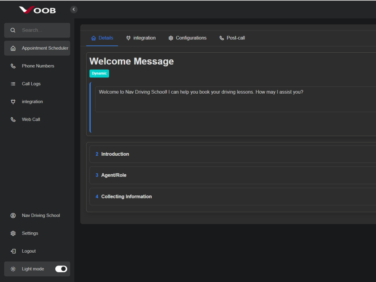Viewport: 376px width, 282px height.
Task: Switch to the integration tab
Action: pyautogui.click(x=141, y=38)
